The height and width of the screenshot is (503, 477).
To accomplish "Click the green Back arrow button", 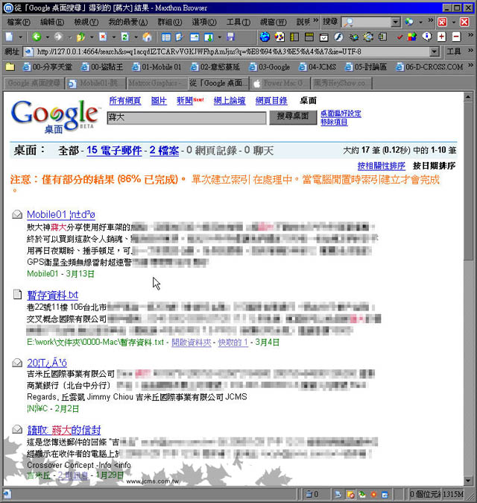I will pos(37,37).
